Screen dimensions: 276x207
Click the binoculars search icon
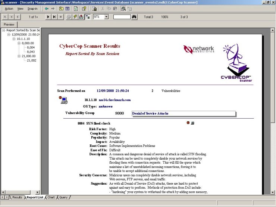134,17
